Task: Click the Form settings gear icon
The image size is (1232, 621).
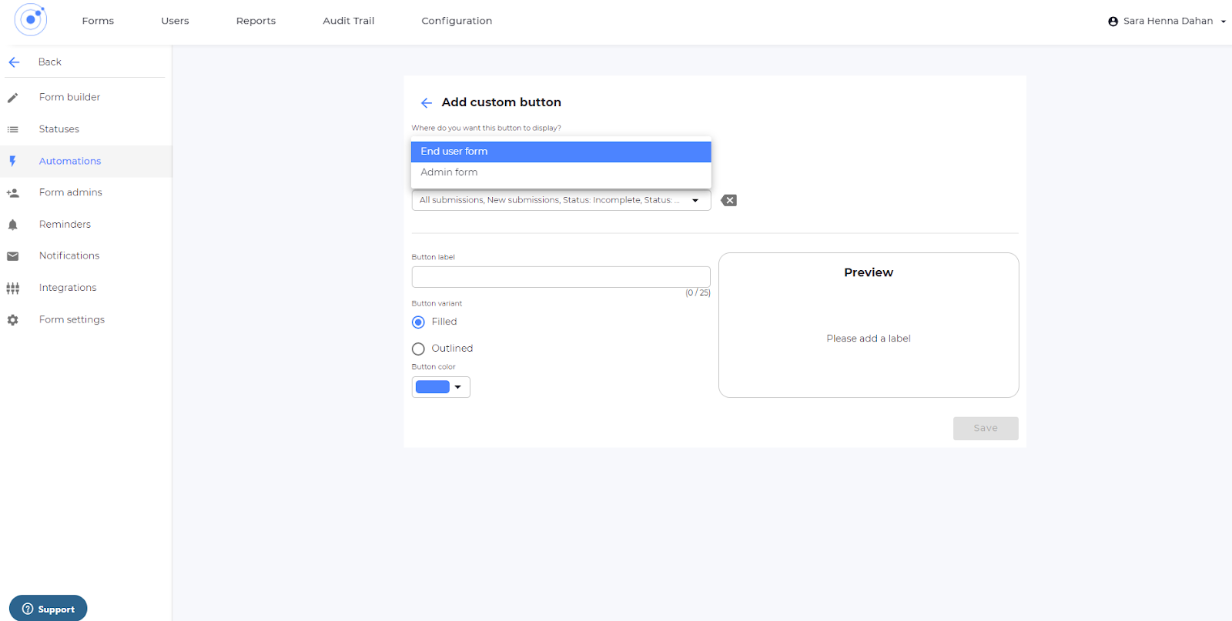Action: coord(13,320)
